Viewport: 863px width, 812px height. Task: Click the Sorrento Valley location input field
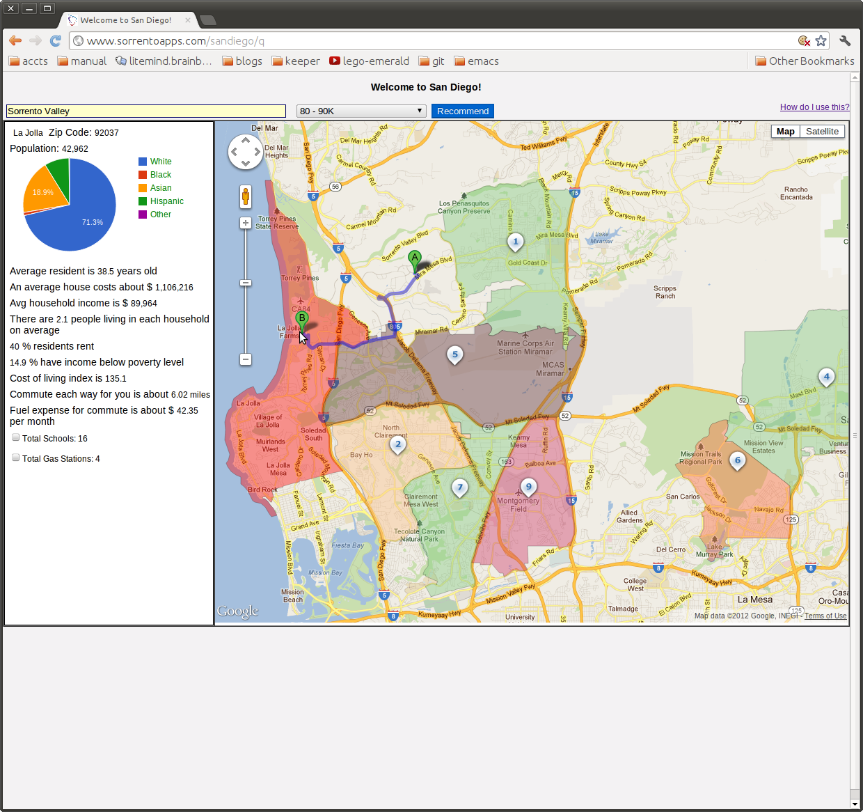point(146,111)
